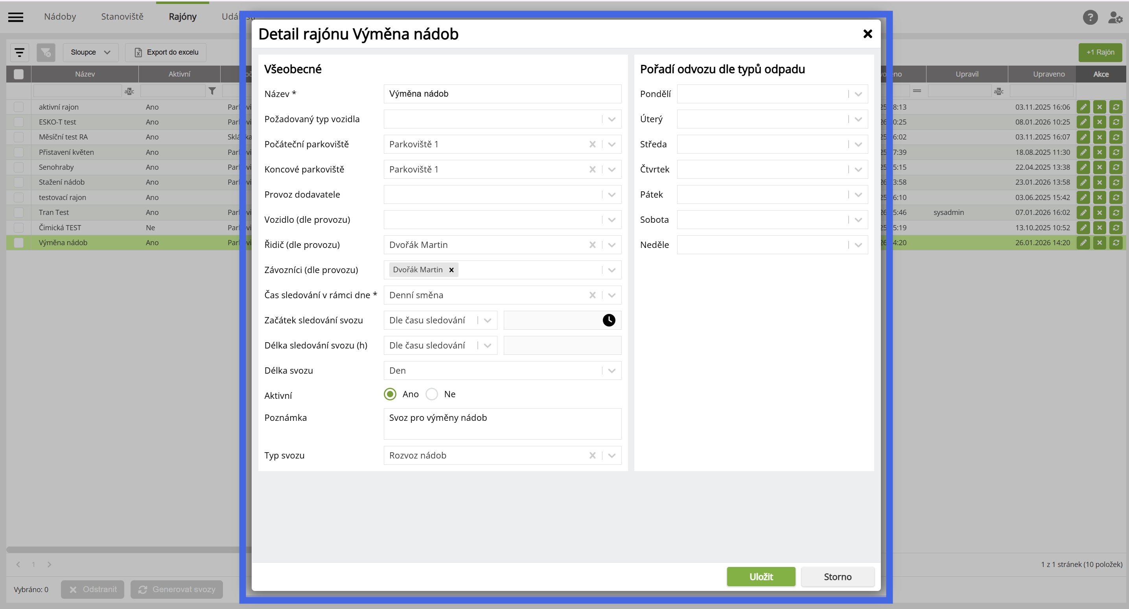Clear the Řidič field value Dvořák Martin
1129x609 pixels.
click(x=592, y=245)
